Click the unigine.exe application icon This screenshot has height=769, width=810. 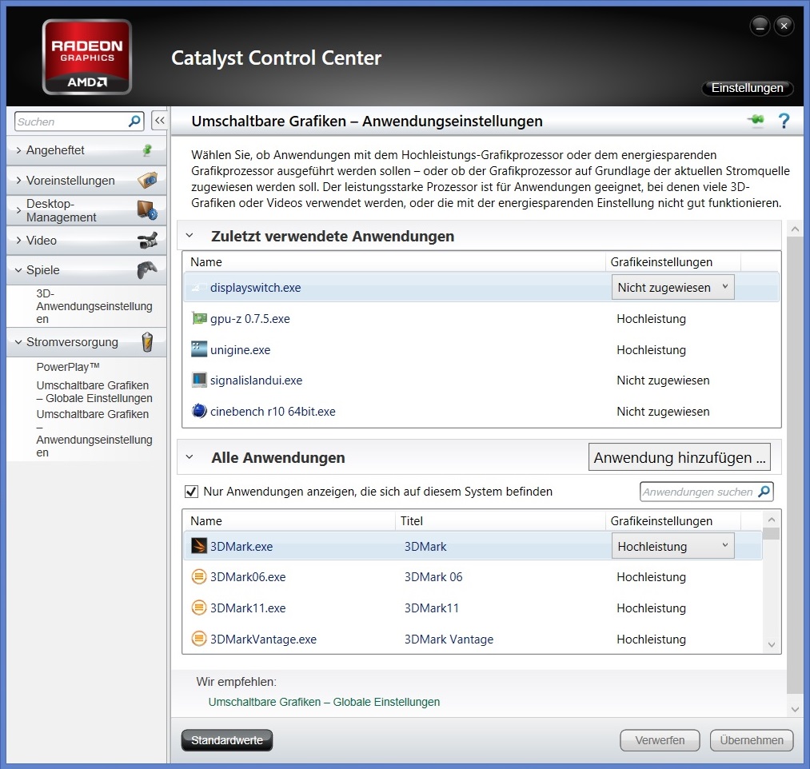tap(199, 349)
